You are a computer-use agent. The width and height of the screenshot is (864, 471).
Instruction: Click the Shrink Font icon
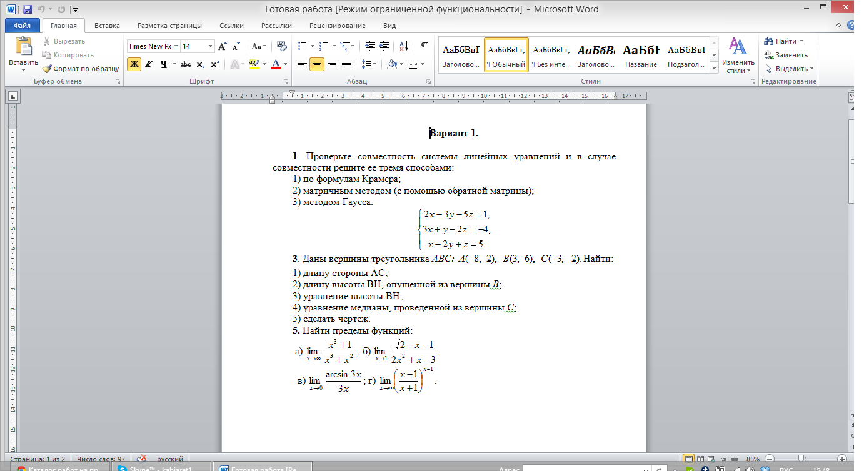pos(236,46)
